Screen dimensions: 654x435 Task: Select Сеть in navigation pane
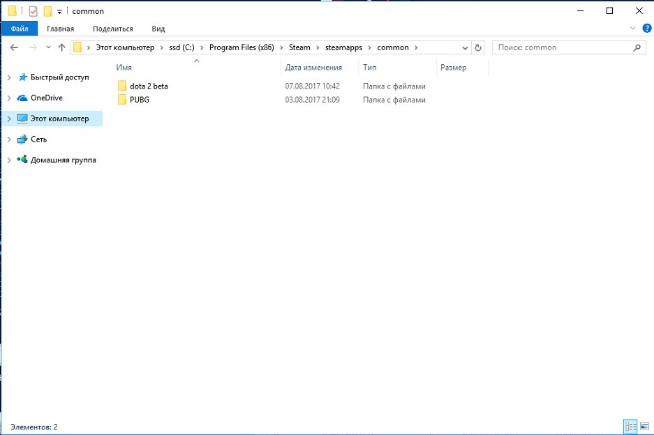(x=39, y=139)
